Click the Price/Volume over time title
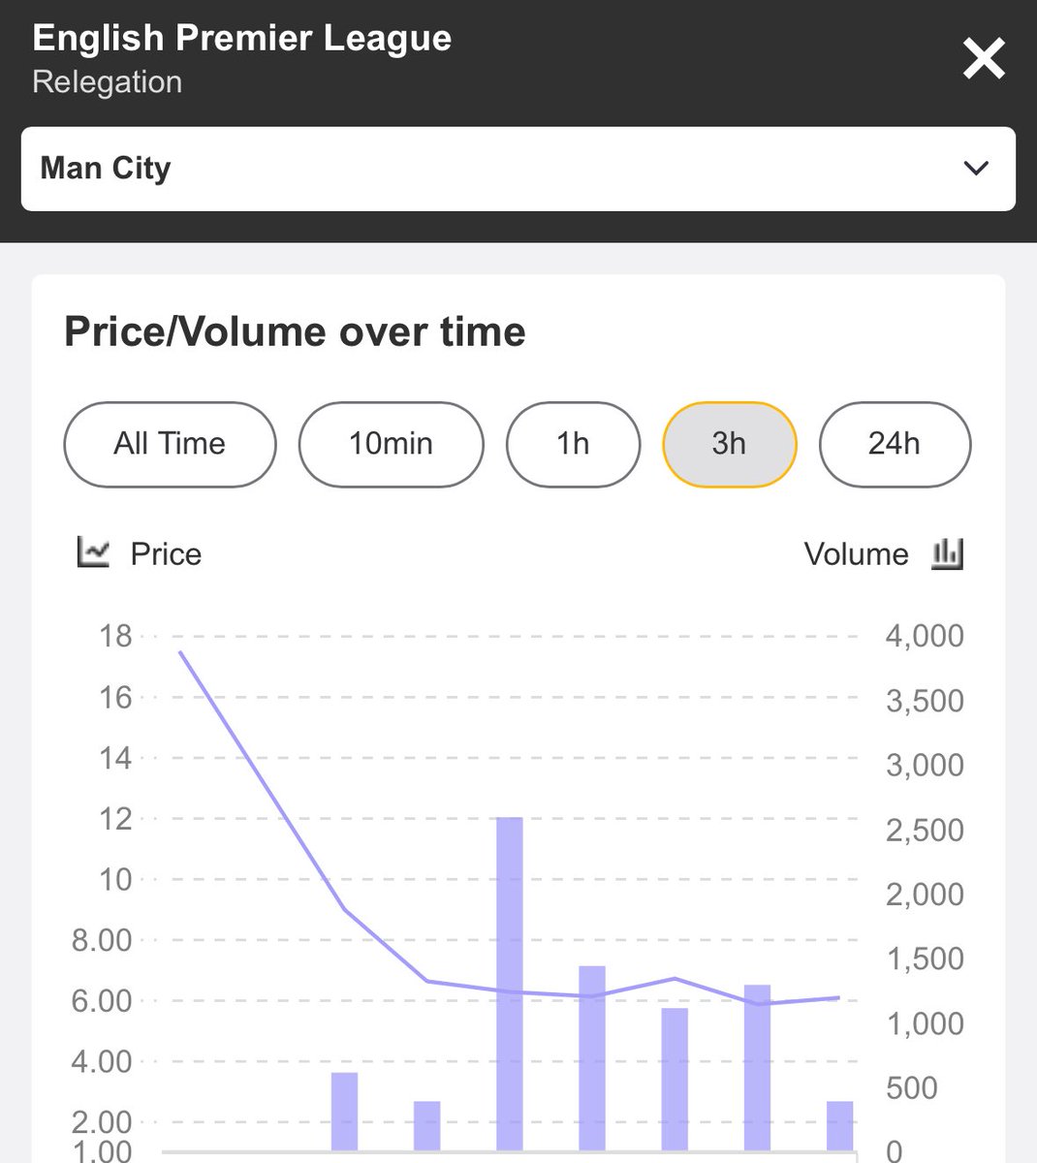 pyautogui.click(x=295, y=331)
